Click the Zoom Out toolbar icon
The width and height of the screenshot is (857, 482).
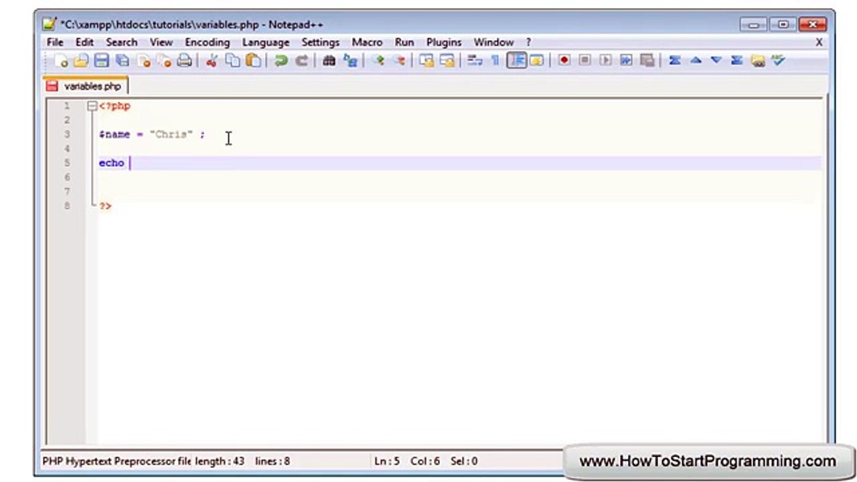pyautogui.click(x=400, y=61)
